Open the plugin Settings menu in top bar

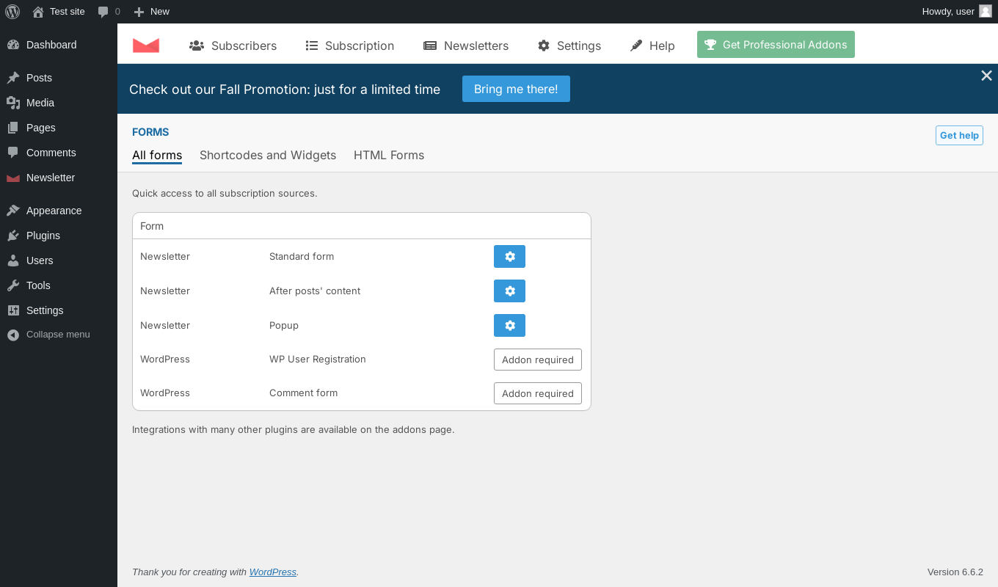569,45
